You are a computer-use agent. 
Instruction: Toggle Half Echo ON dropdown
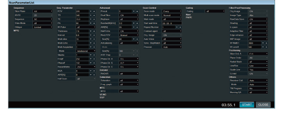pyautogui.click(x=129, y=31)
